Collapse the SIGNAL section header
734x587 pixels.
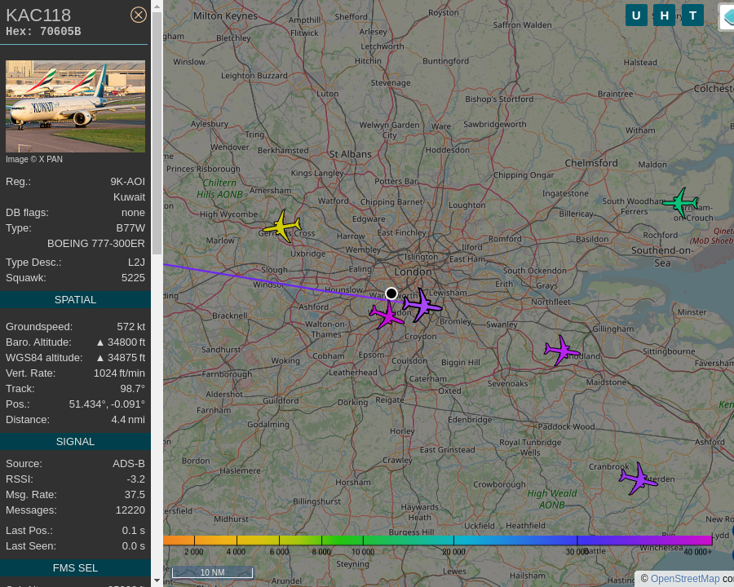tap(75, 441)
